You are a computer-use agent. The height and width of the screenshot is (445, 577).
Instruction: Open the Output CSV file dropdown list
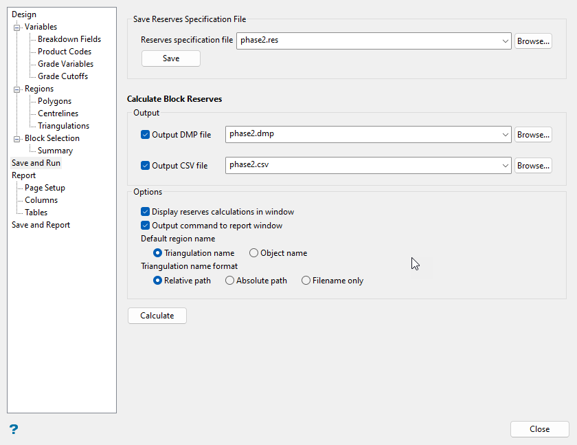(x=506, y=165)
